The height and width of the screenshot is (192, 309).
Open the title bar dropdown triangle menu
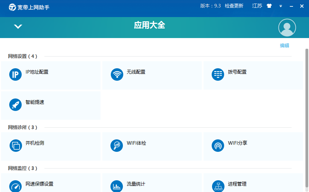pyautogui.click(x=281, y=6)
